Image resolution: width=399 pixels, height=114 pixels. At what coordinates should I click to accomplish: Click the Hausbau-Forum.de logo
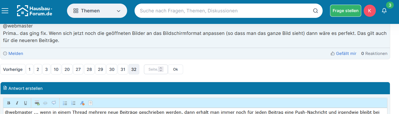[x=34, y=11]
